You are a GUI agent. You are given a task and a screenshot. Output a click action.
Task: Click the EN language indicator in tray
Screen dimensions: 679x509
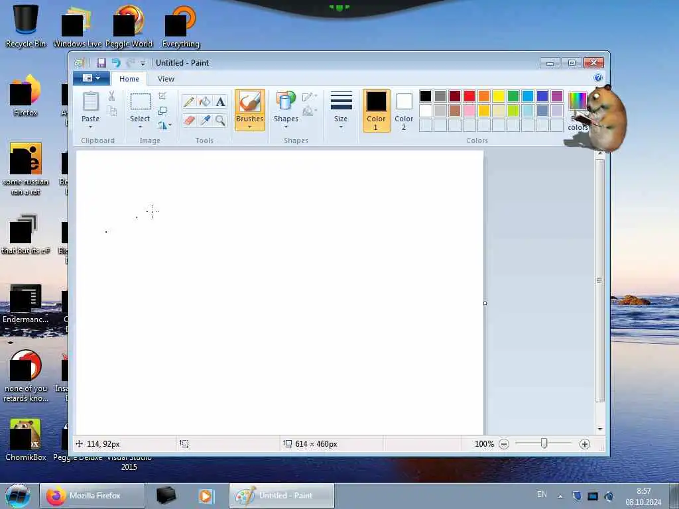pos(542,494)
